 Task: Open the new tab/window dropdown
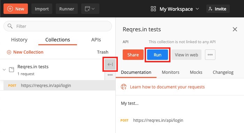pos(90,9)
